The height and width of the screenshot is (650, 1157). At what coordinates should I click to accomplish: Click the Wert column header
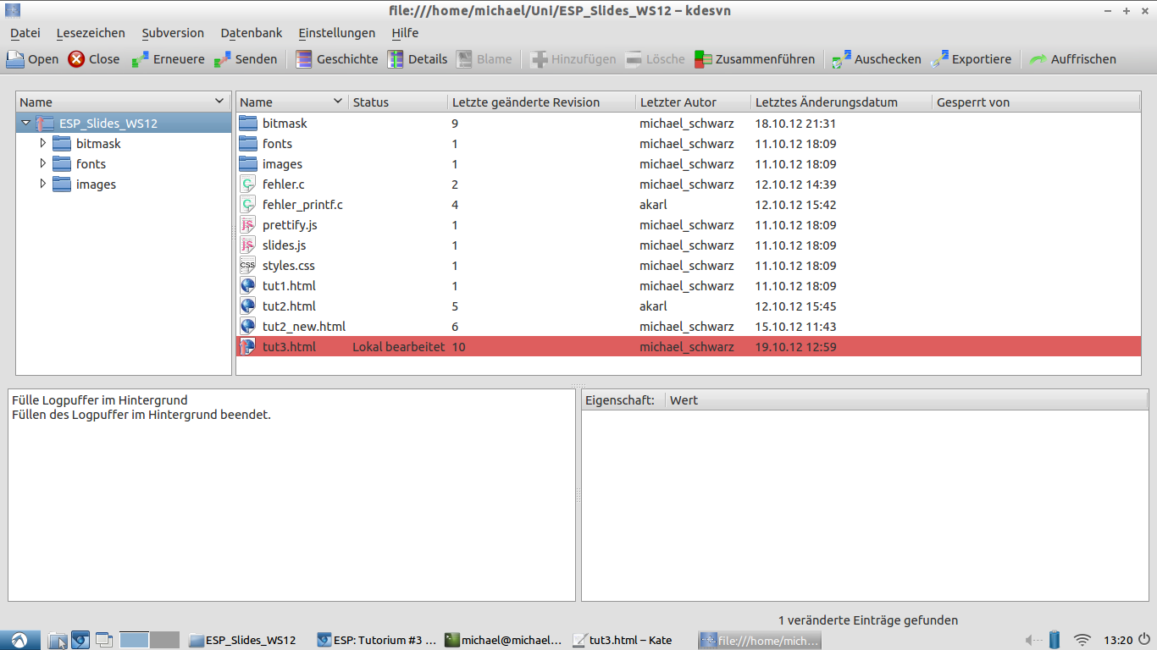[905, 400]
